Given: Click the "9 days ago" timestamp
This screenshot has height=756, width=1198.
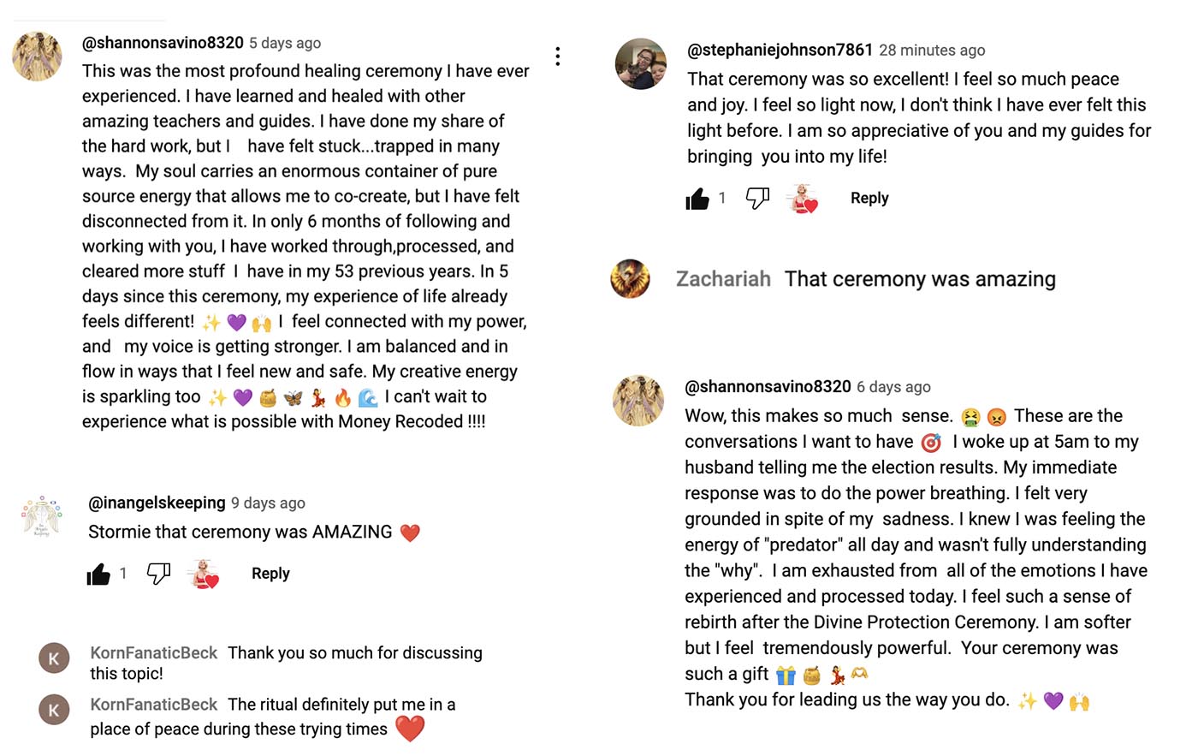Looking at the screenshot, I should (268, 503).
